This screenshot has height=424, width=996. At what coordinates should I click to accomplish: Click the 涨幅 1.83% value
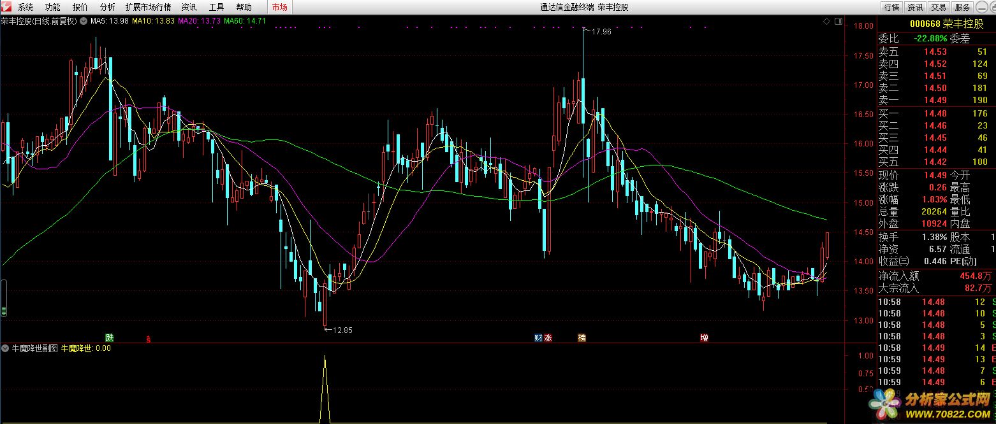(934, 199)
